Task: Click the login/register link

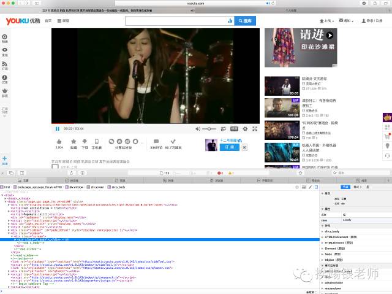Action: (372, 21)
